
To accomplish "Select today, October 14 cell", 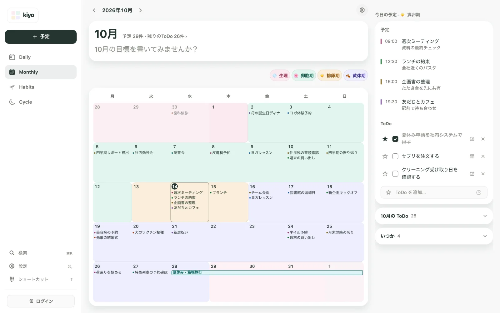I will (x=190, y=202).
